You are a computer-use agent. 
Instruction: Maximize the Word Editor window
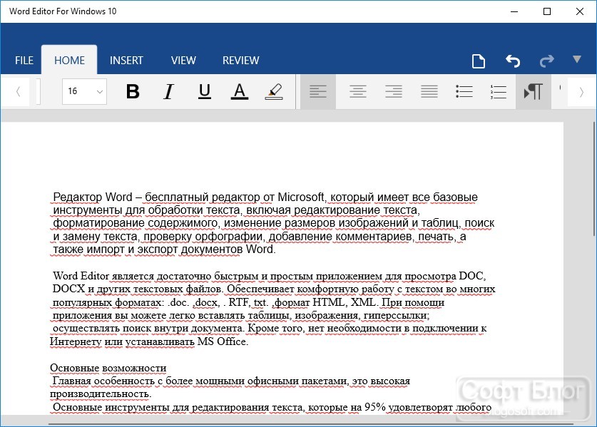tap(547, 11)
